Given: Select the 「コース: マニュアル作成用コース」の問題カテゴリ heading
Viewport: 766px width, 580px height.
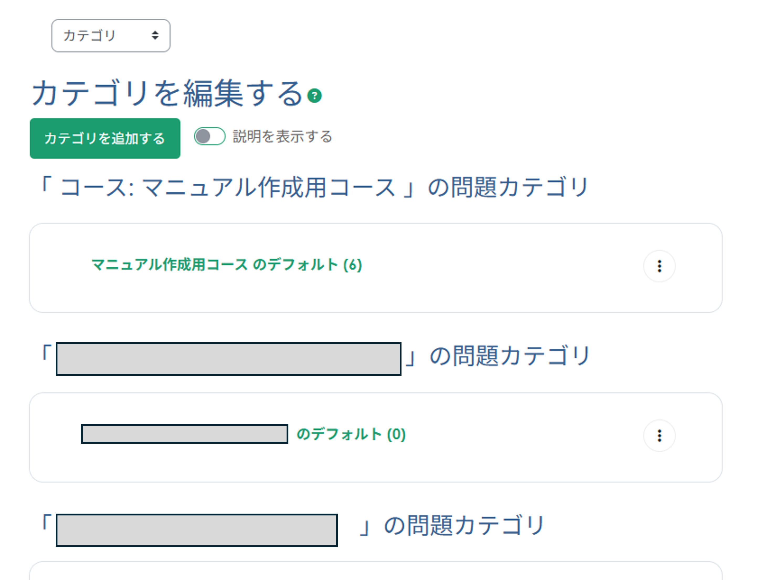Looking at the screenshot, I should pyautogui.click(x=313, y=187).
